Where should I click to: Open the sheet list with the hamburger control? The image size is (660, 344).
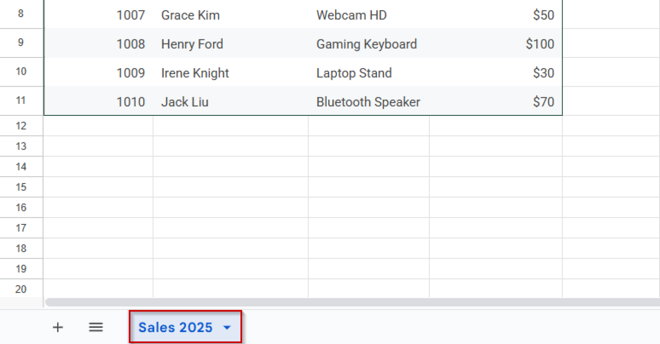click(96, 327)
